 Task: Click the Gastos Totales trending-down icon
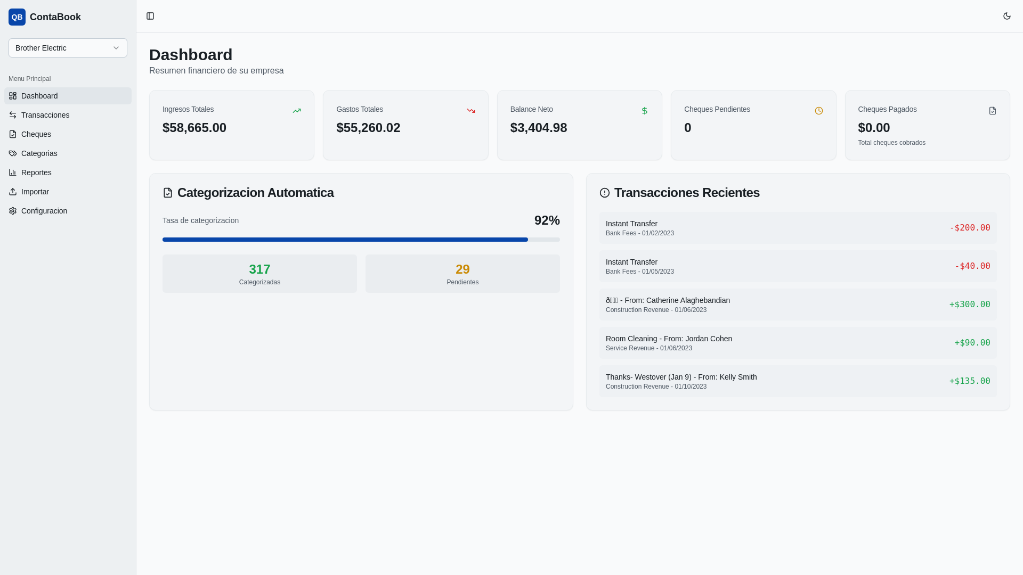coord(471,111)
